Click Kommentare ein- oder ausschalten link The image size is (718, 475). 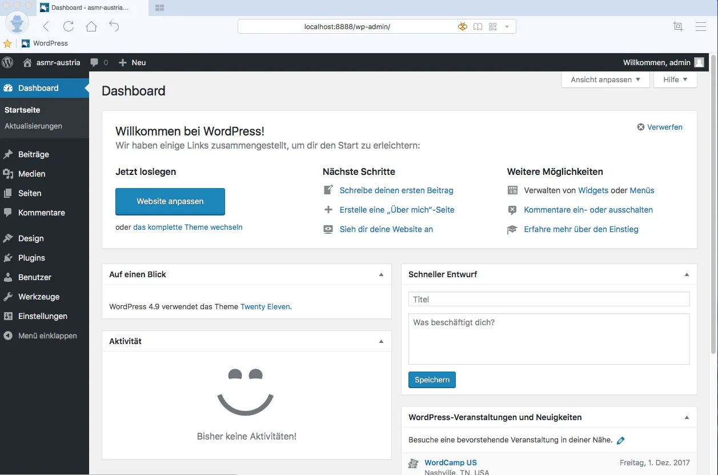click(588, 210)
